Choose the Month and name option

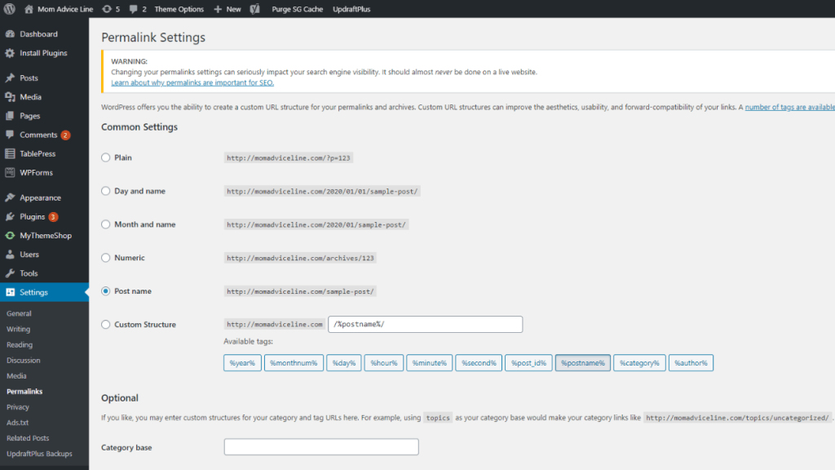(x=105, y=224)
